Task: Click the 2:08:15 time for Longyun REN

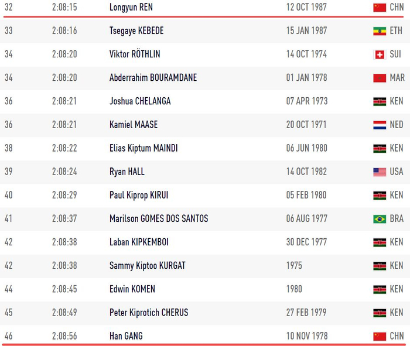Action: pyautogui.click(x=64, y=8)
